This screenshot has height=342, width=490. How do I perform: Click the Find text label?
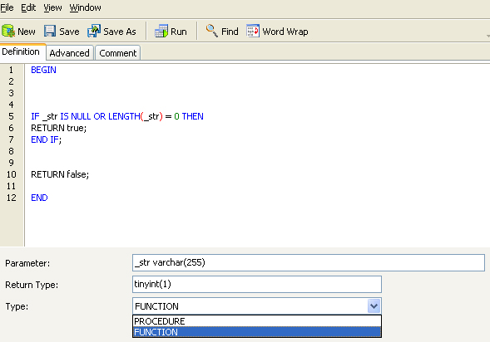coord(230,32)
